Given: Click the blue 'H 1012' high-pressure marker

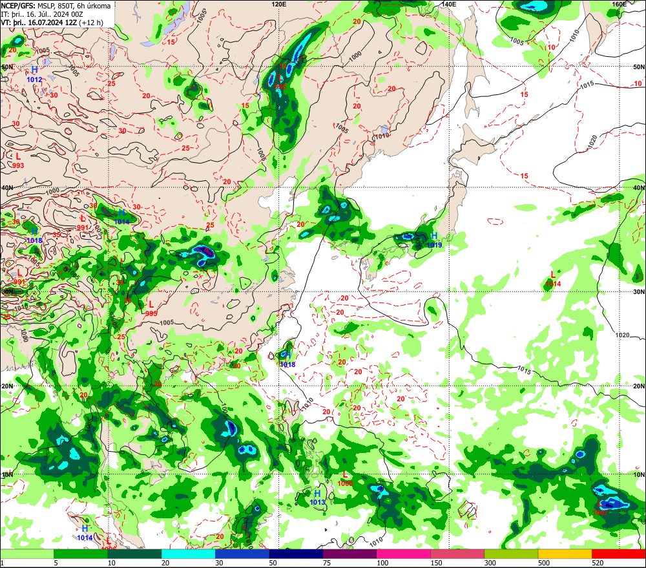Looking at the screenshot, I should [34, 74].
